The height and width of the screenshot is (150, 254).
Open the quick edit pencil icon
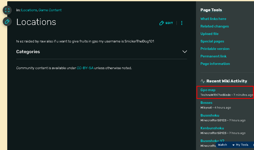point(7,21)
